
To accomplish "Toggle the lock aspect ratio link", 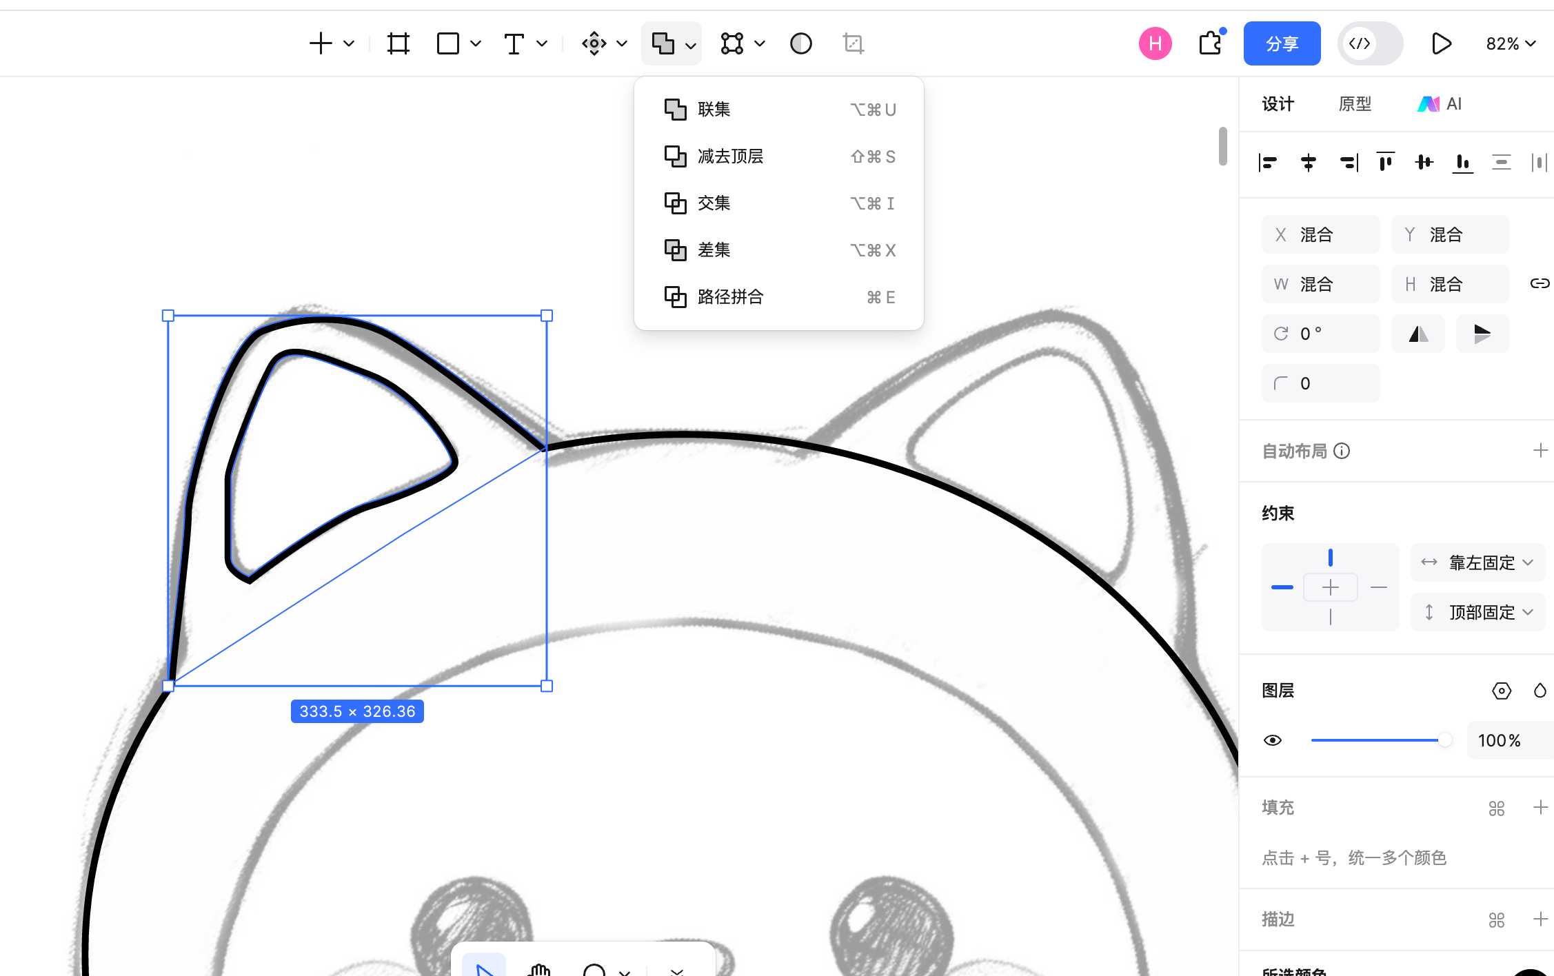I will click(1540, 284).
